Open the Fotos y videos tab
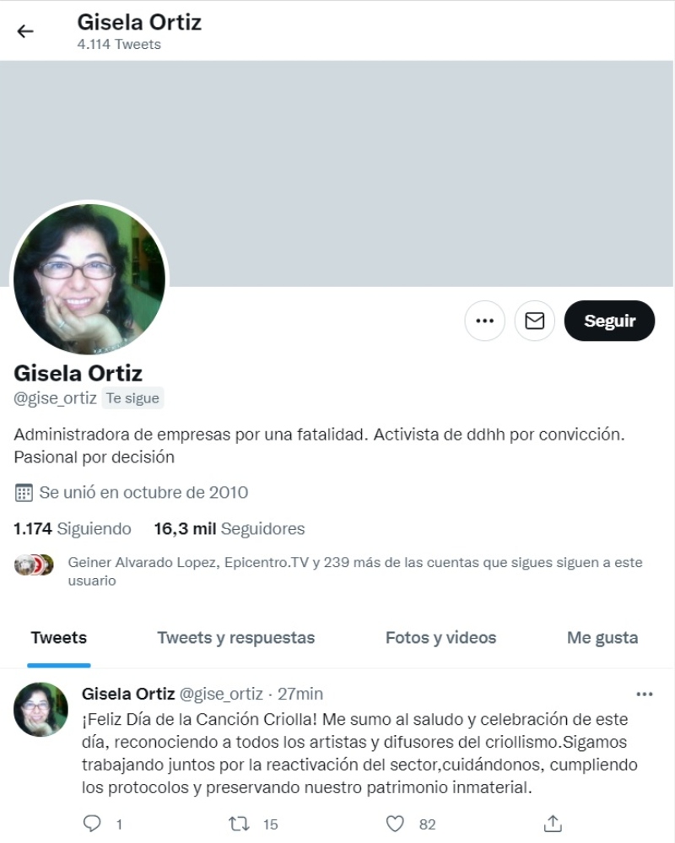Viewport: 675px width, 843px height. (440, 638)
